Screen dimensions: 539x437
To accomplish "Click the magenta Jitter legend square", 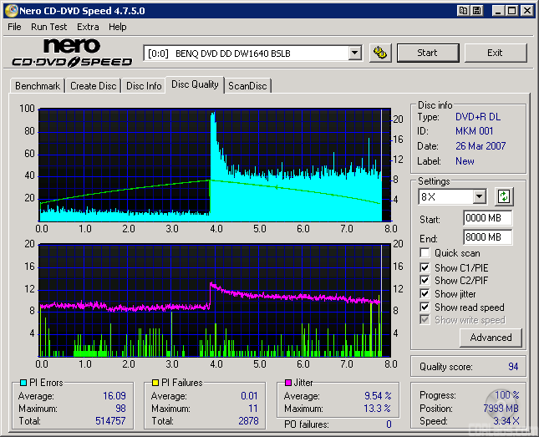I will 287,383.
